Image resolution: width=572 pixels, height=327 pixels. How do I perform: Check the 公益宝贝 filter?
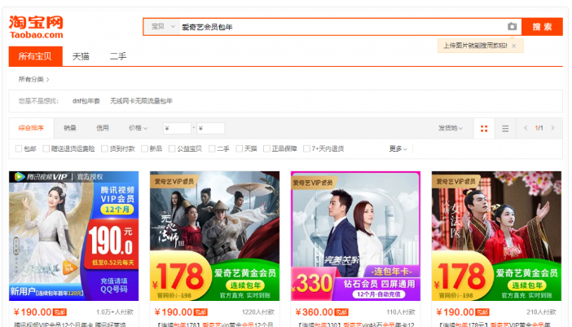[172, 148]
